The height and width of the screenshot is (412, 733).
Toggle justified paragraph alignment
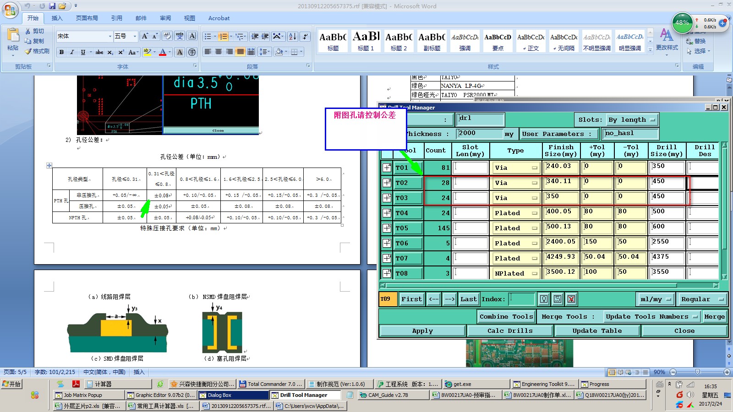[x=240, y=52]
